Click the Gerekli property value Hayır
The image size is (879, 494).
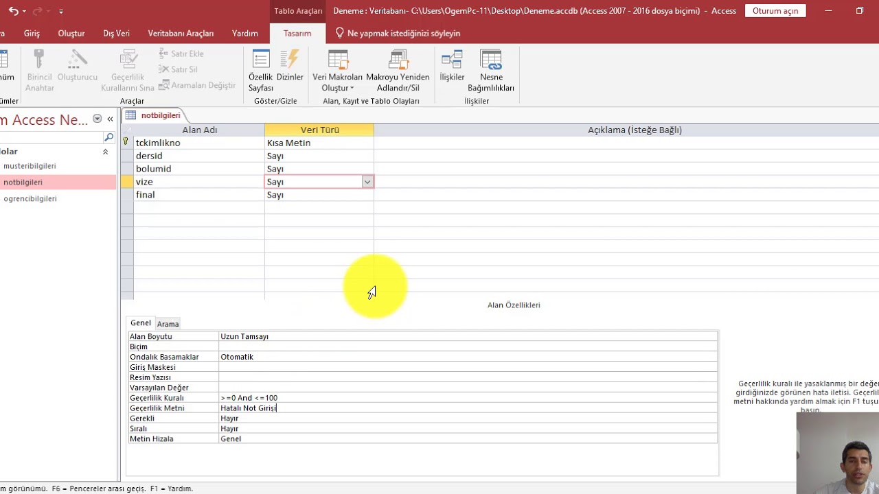468,419
